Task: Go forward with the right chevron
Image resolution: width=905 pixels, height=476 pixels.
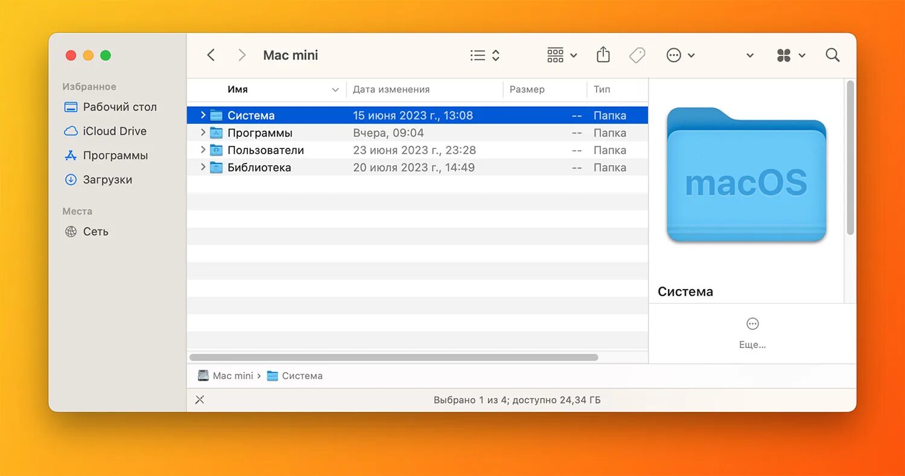Action: (x=242, y=55)
